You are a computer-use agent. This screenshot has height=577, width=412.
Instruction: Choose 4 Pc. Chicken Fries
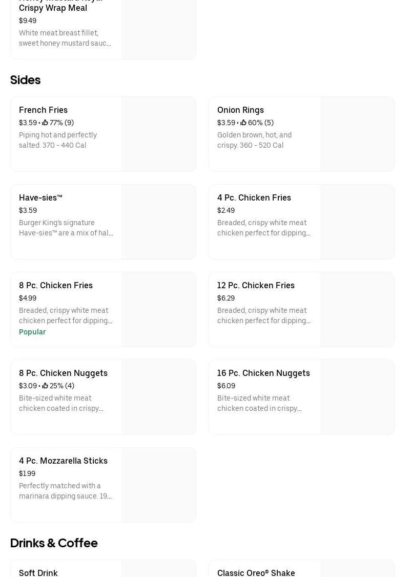click(x=254, y=197)
